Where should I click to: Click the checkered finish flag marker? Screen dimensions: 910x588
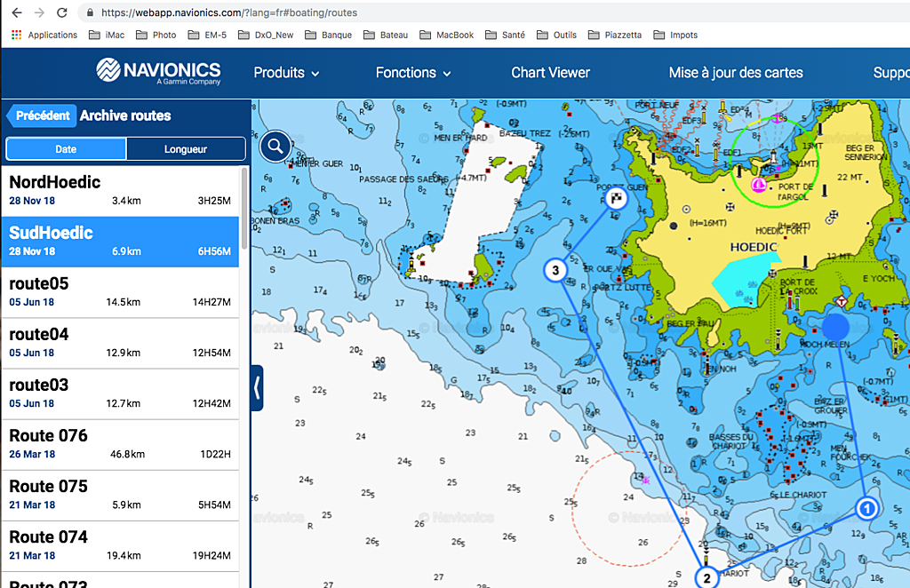(x=617, y=198)
